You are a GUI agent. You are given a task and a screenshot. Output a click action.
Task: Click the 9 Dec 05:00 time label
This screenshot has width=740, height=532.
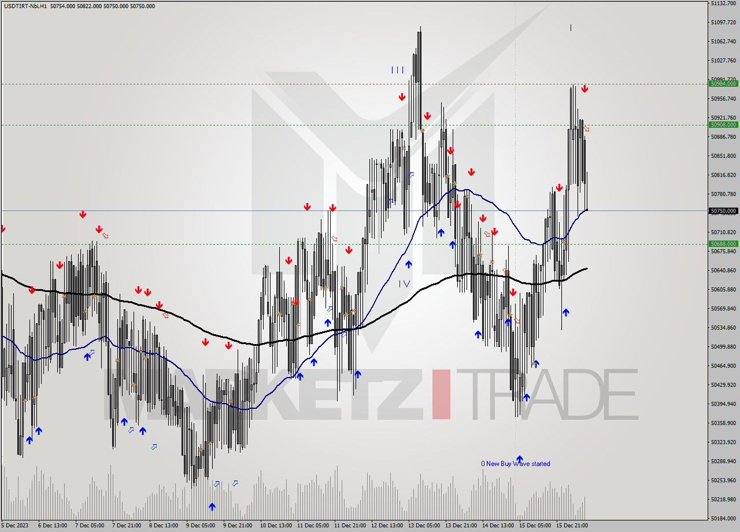200,526
